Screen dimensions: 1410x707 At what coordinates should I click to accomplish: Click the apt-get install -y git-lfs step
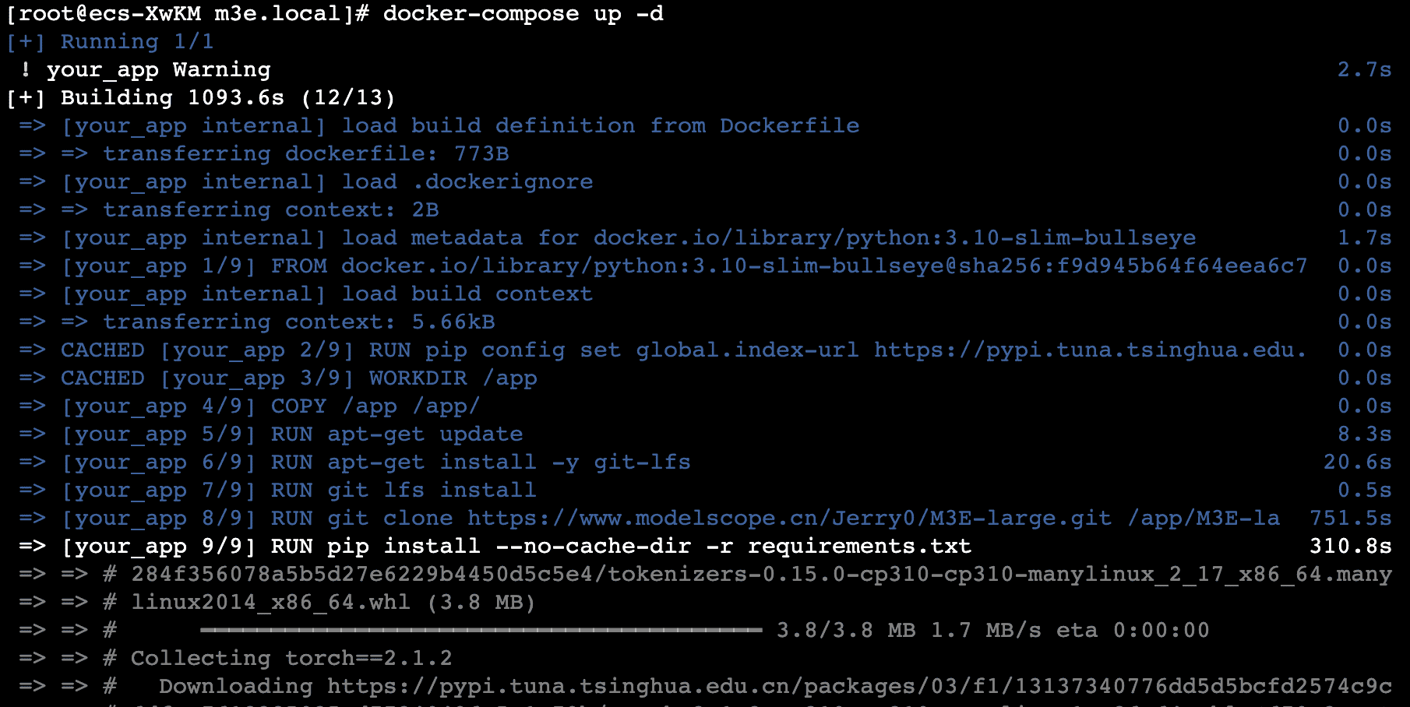point(509,463)
